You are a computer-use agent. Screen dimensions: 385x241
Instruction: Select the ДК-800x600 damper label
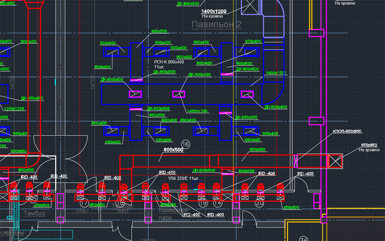(x=247, y=69)
